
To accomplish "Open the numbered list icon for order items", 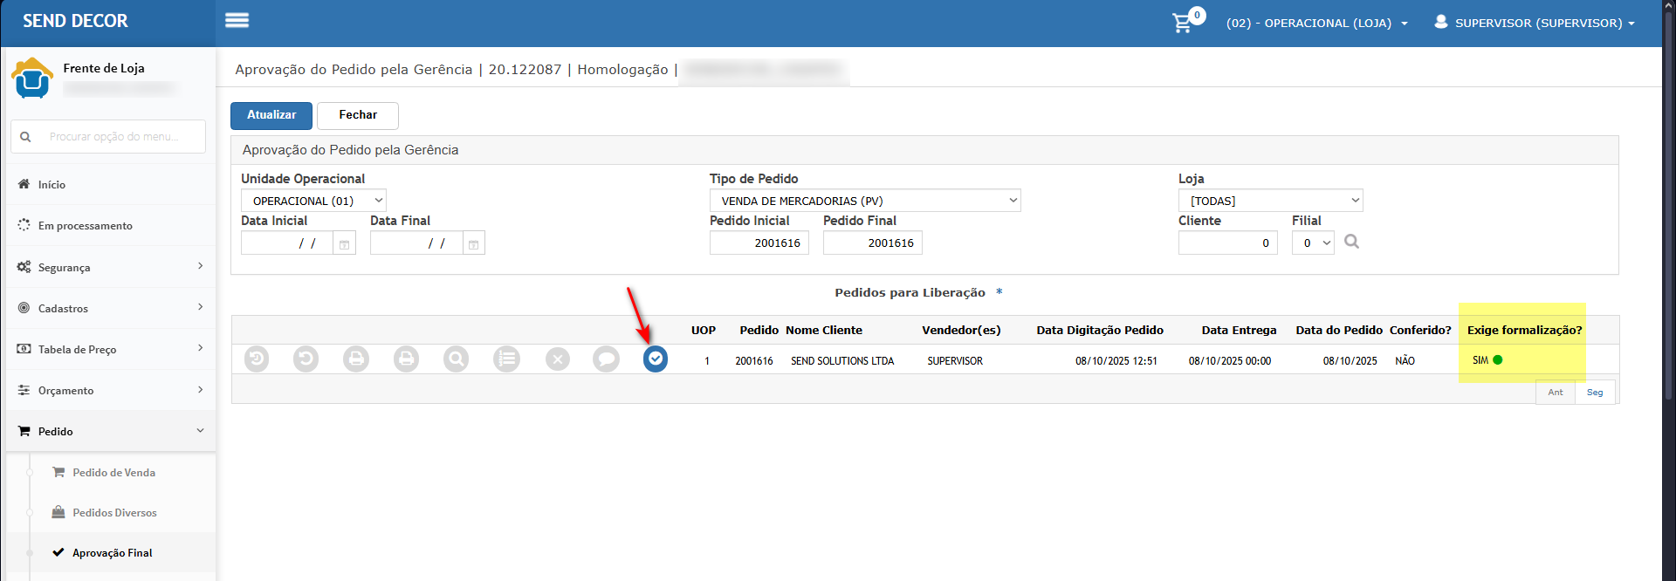I will pyautogui.click(x=506, y=359).
